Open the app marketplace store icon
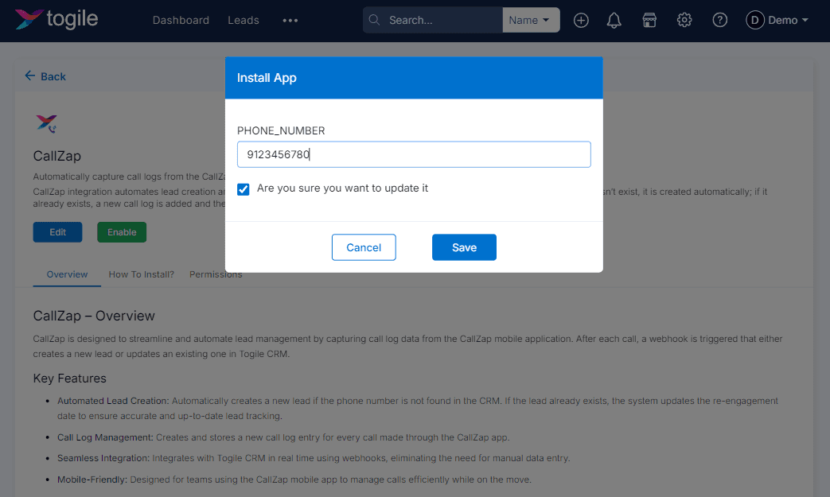 pos(649,20)
